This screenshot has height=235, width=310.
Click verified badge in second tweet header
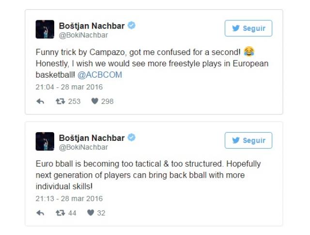coord(131,138)
